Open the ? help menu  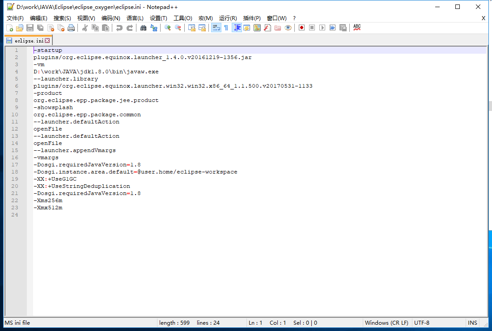[x=294, y=18]
